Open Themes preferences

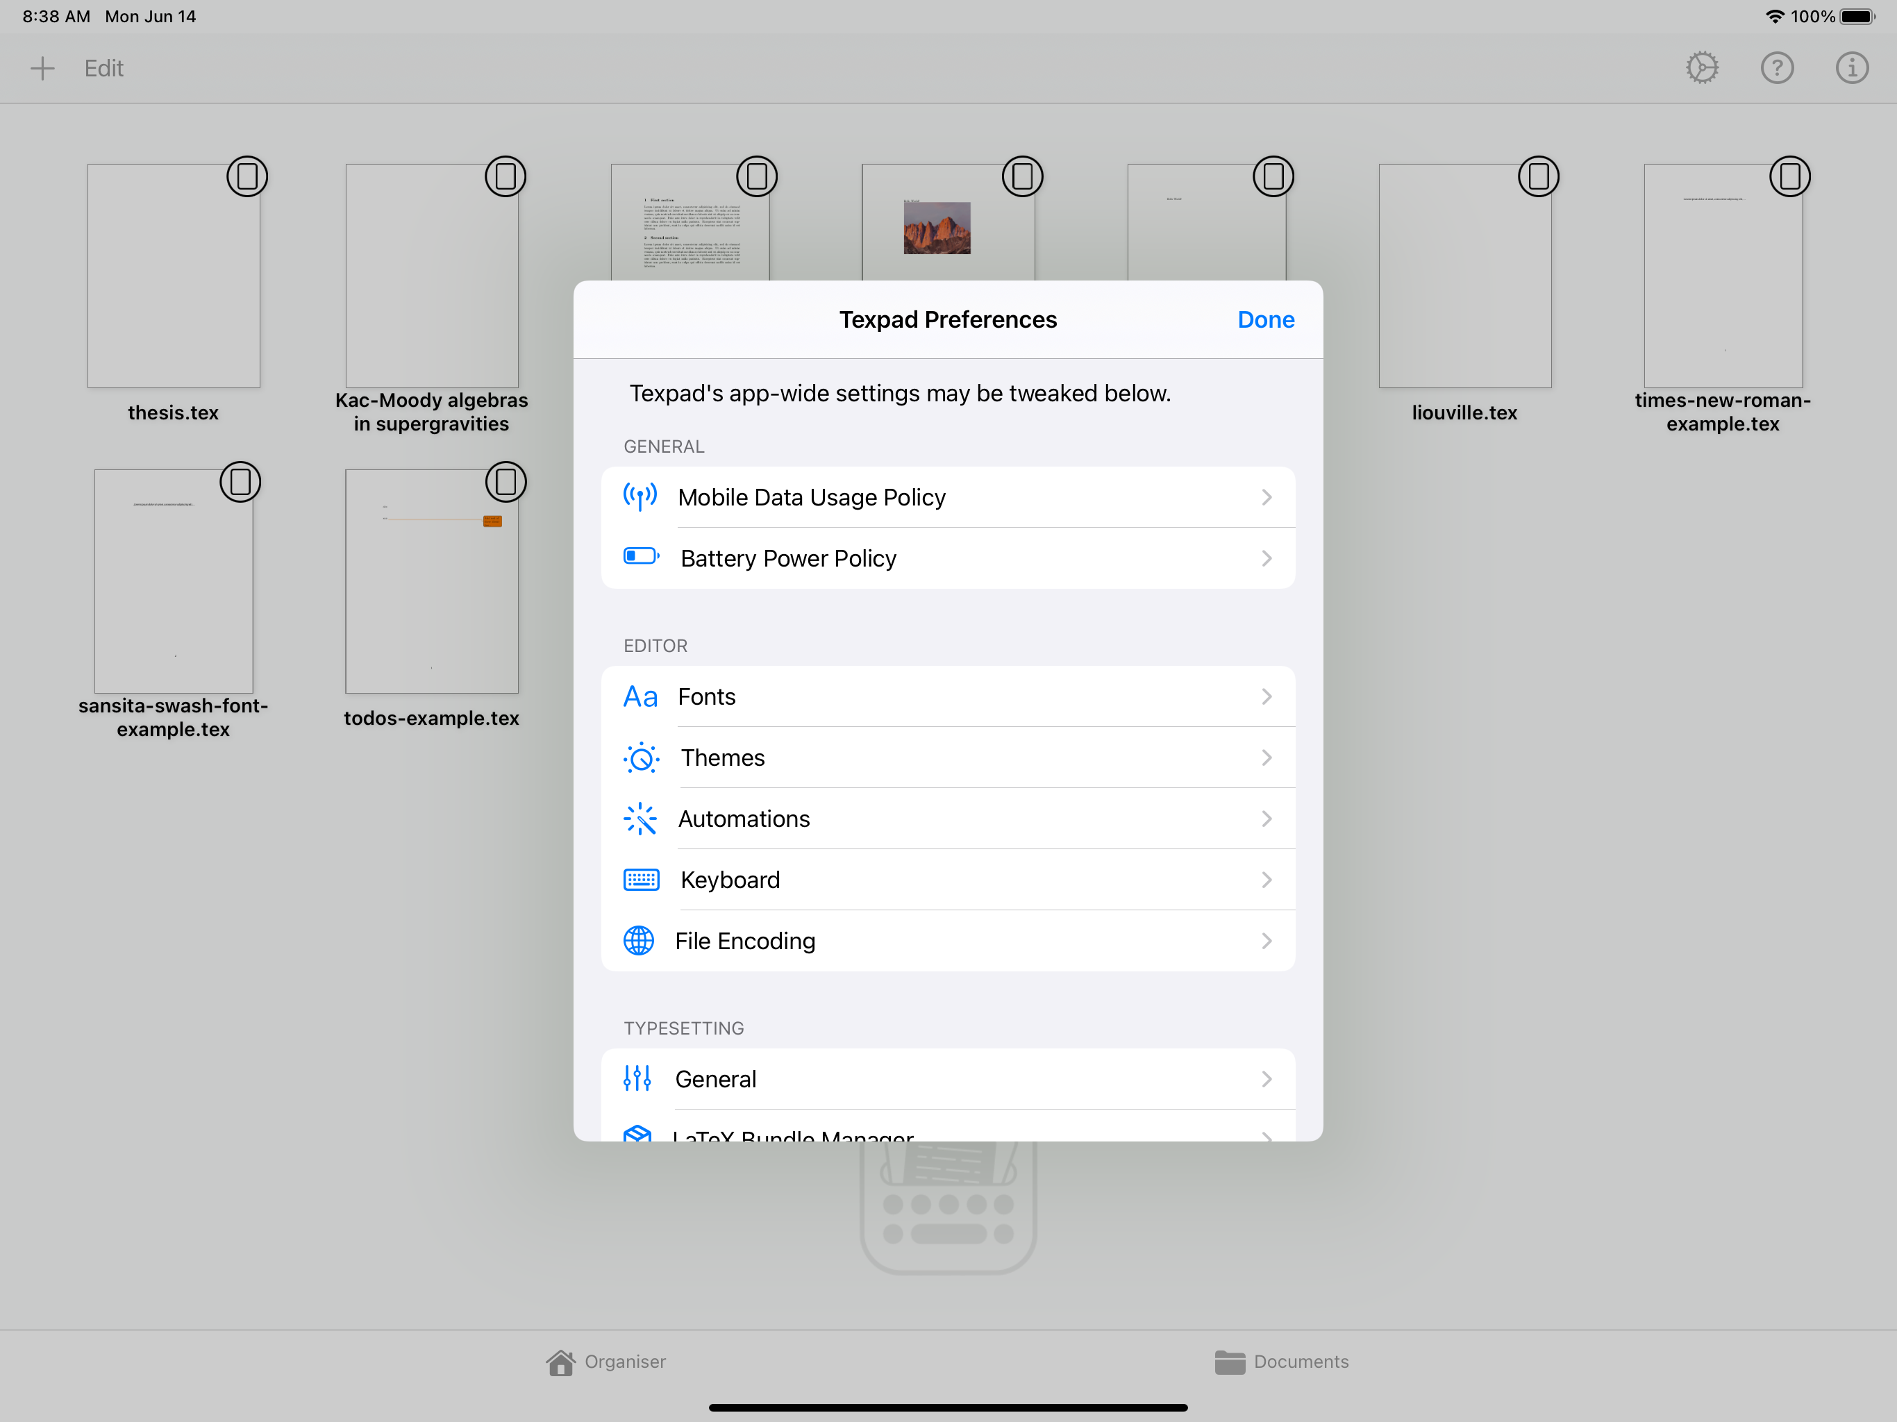pyautogui.click(x=948, y=758)
